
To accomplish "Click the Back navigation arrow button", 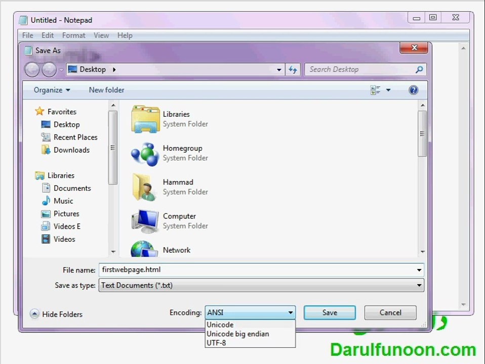I will coord(32,70).
